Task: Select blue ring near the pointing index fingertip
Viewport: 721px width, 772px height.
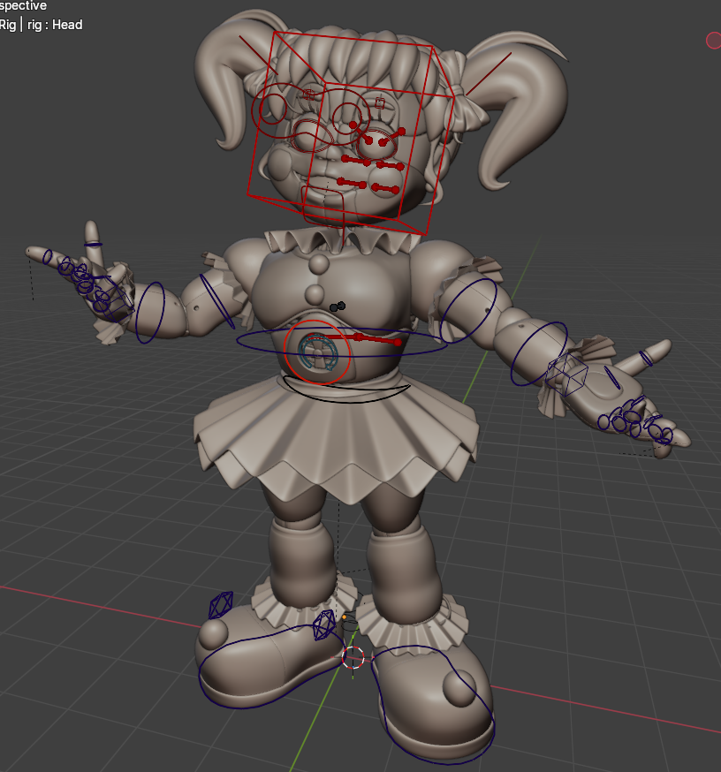Action: (48, 257)
